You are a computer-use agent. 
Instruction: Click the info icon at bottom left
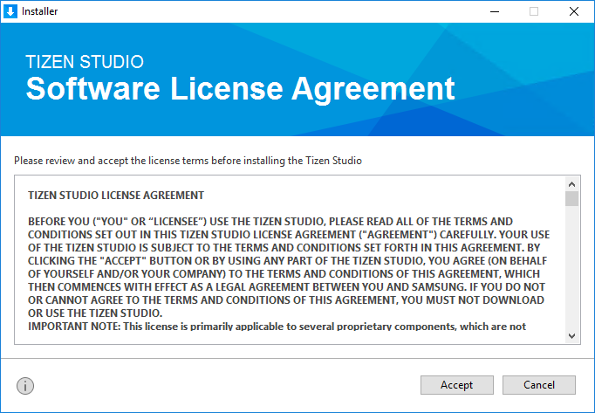tap(25, 385)
